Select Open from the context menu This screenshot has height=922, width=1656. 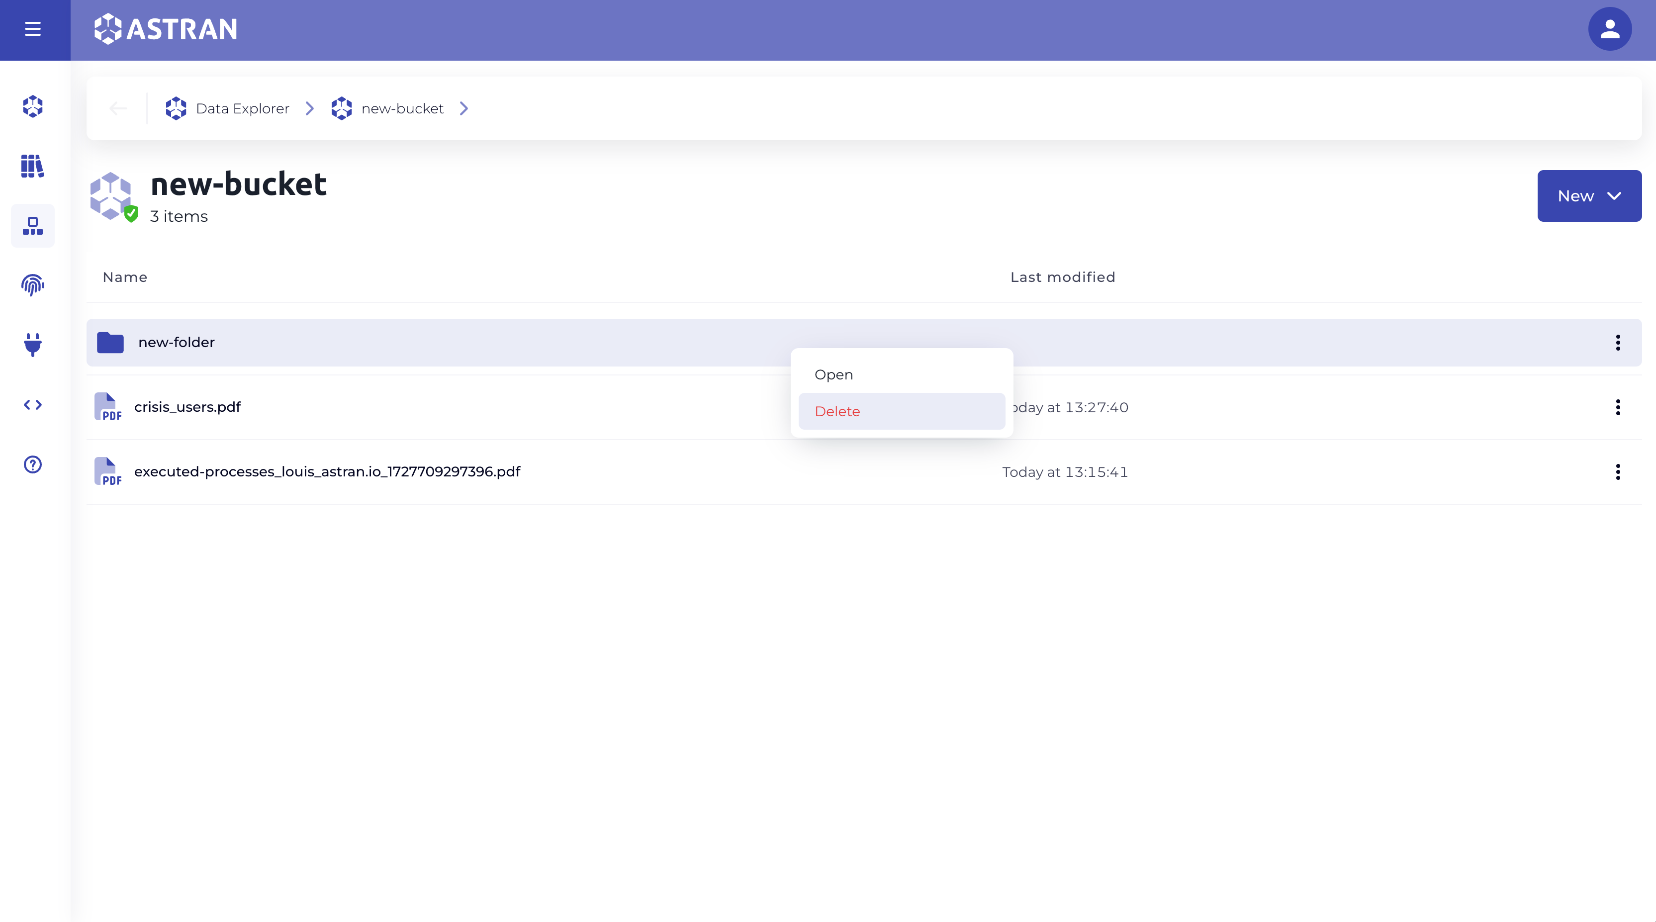click(834, 373)
